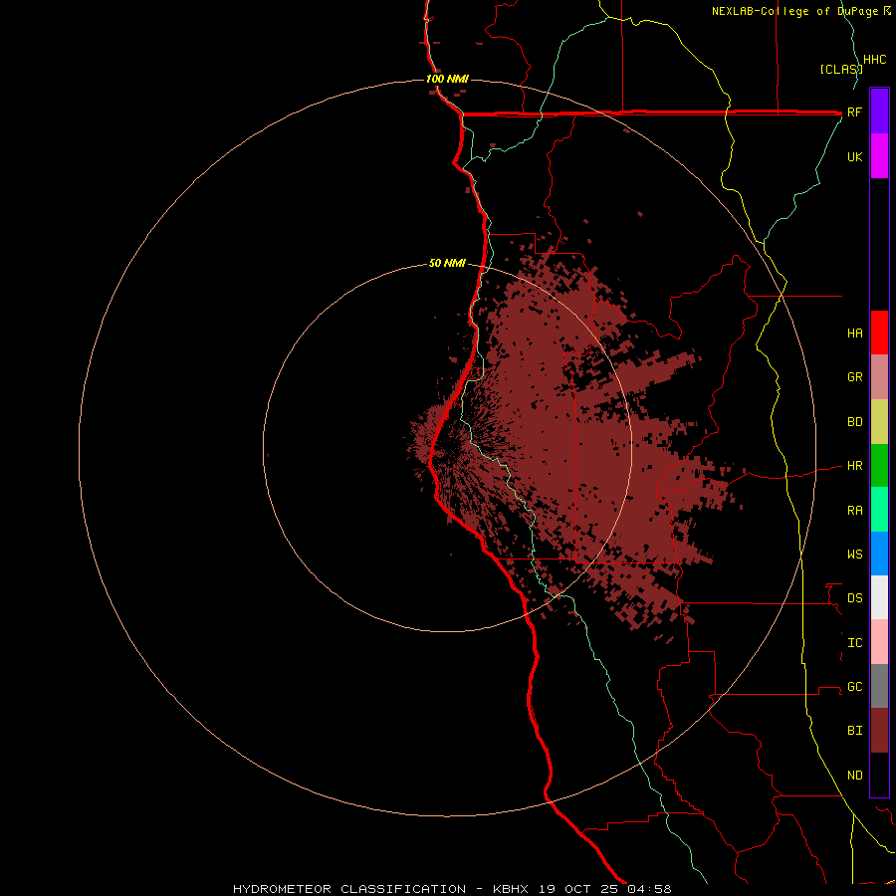
Task: Click the DS white legend swatch
Action: click(879, 597)
